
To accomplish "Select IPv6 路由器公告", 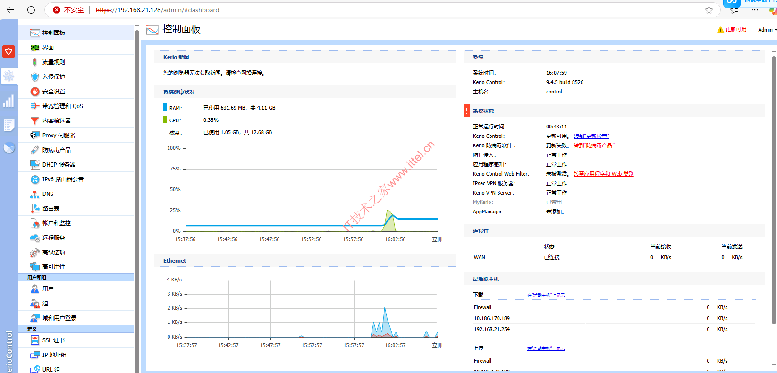I will [76, 179].
